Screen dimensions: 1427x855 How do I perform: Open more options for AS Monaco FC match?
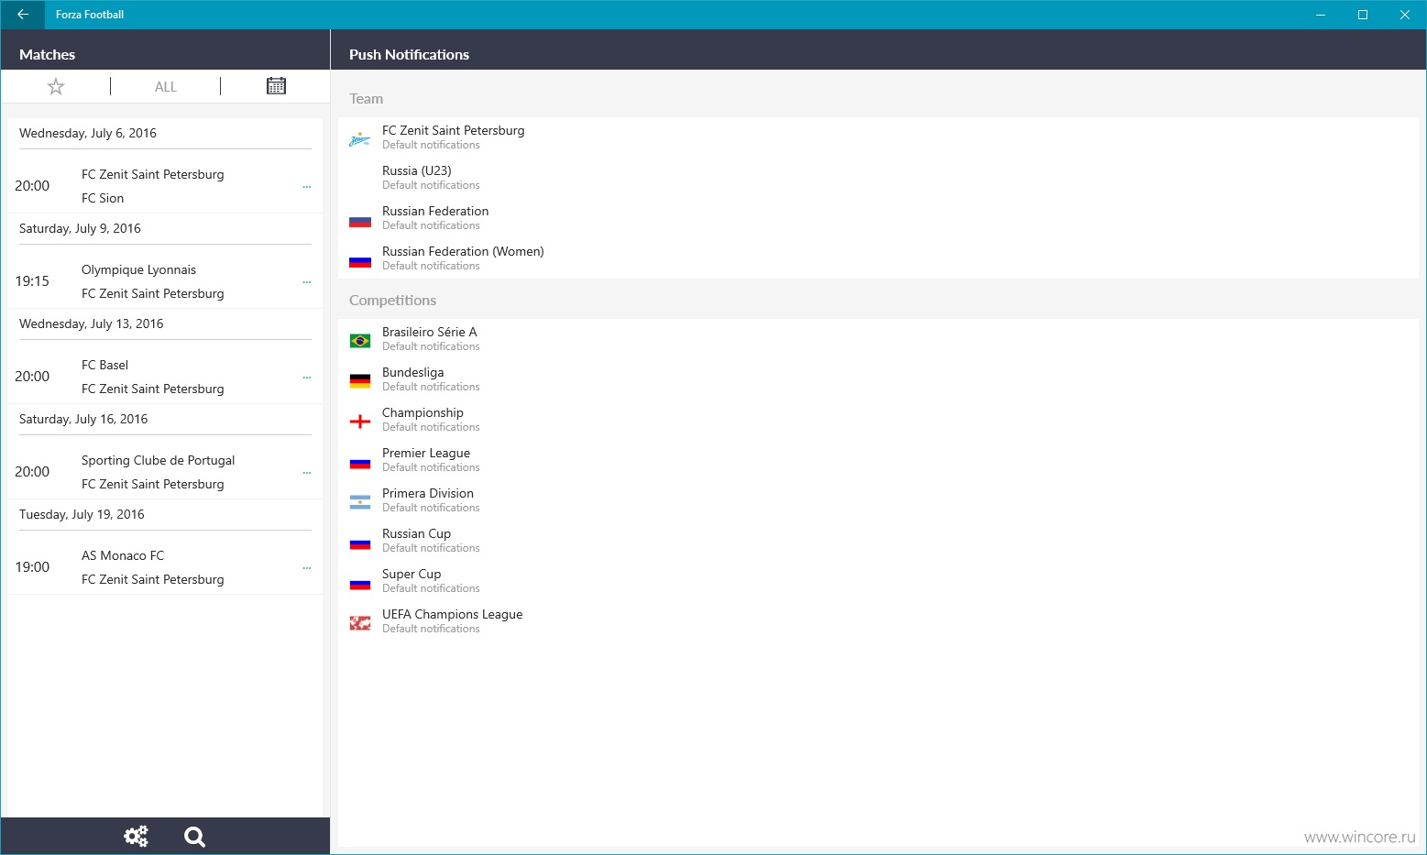(307, 568)
